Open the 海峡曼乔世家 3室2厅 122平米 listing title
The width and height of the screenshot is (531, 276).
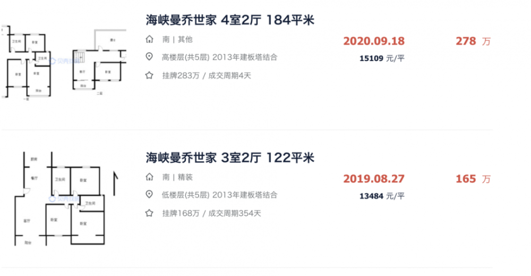coord(230,158)
